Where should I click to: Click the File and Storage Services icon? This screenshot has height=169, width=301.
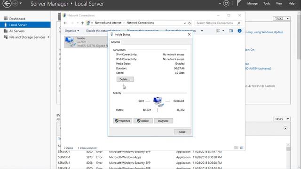6,37
